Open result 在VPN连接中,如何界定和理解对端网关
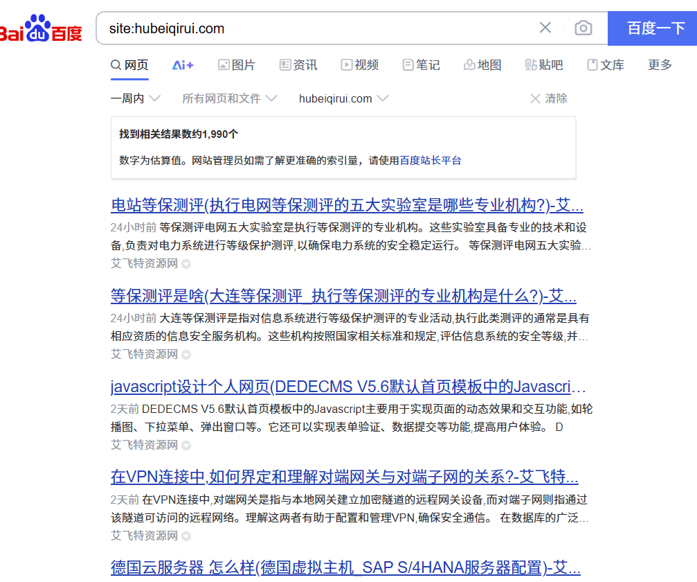Viewport: 697px width, 582px height. (x=345, y=477)
